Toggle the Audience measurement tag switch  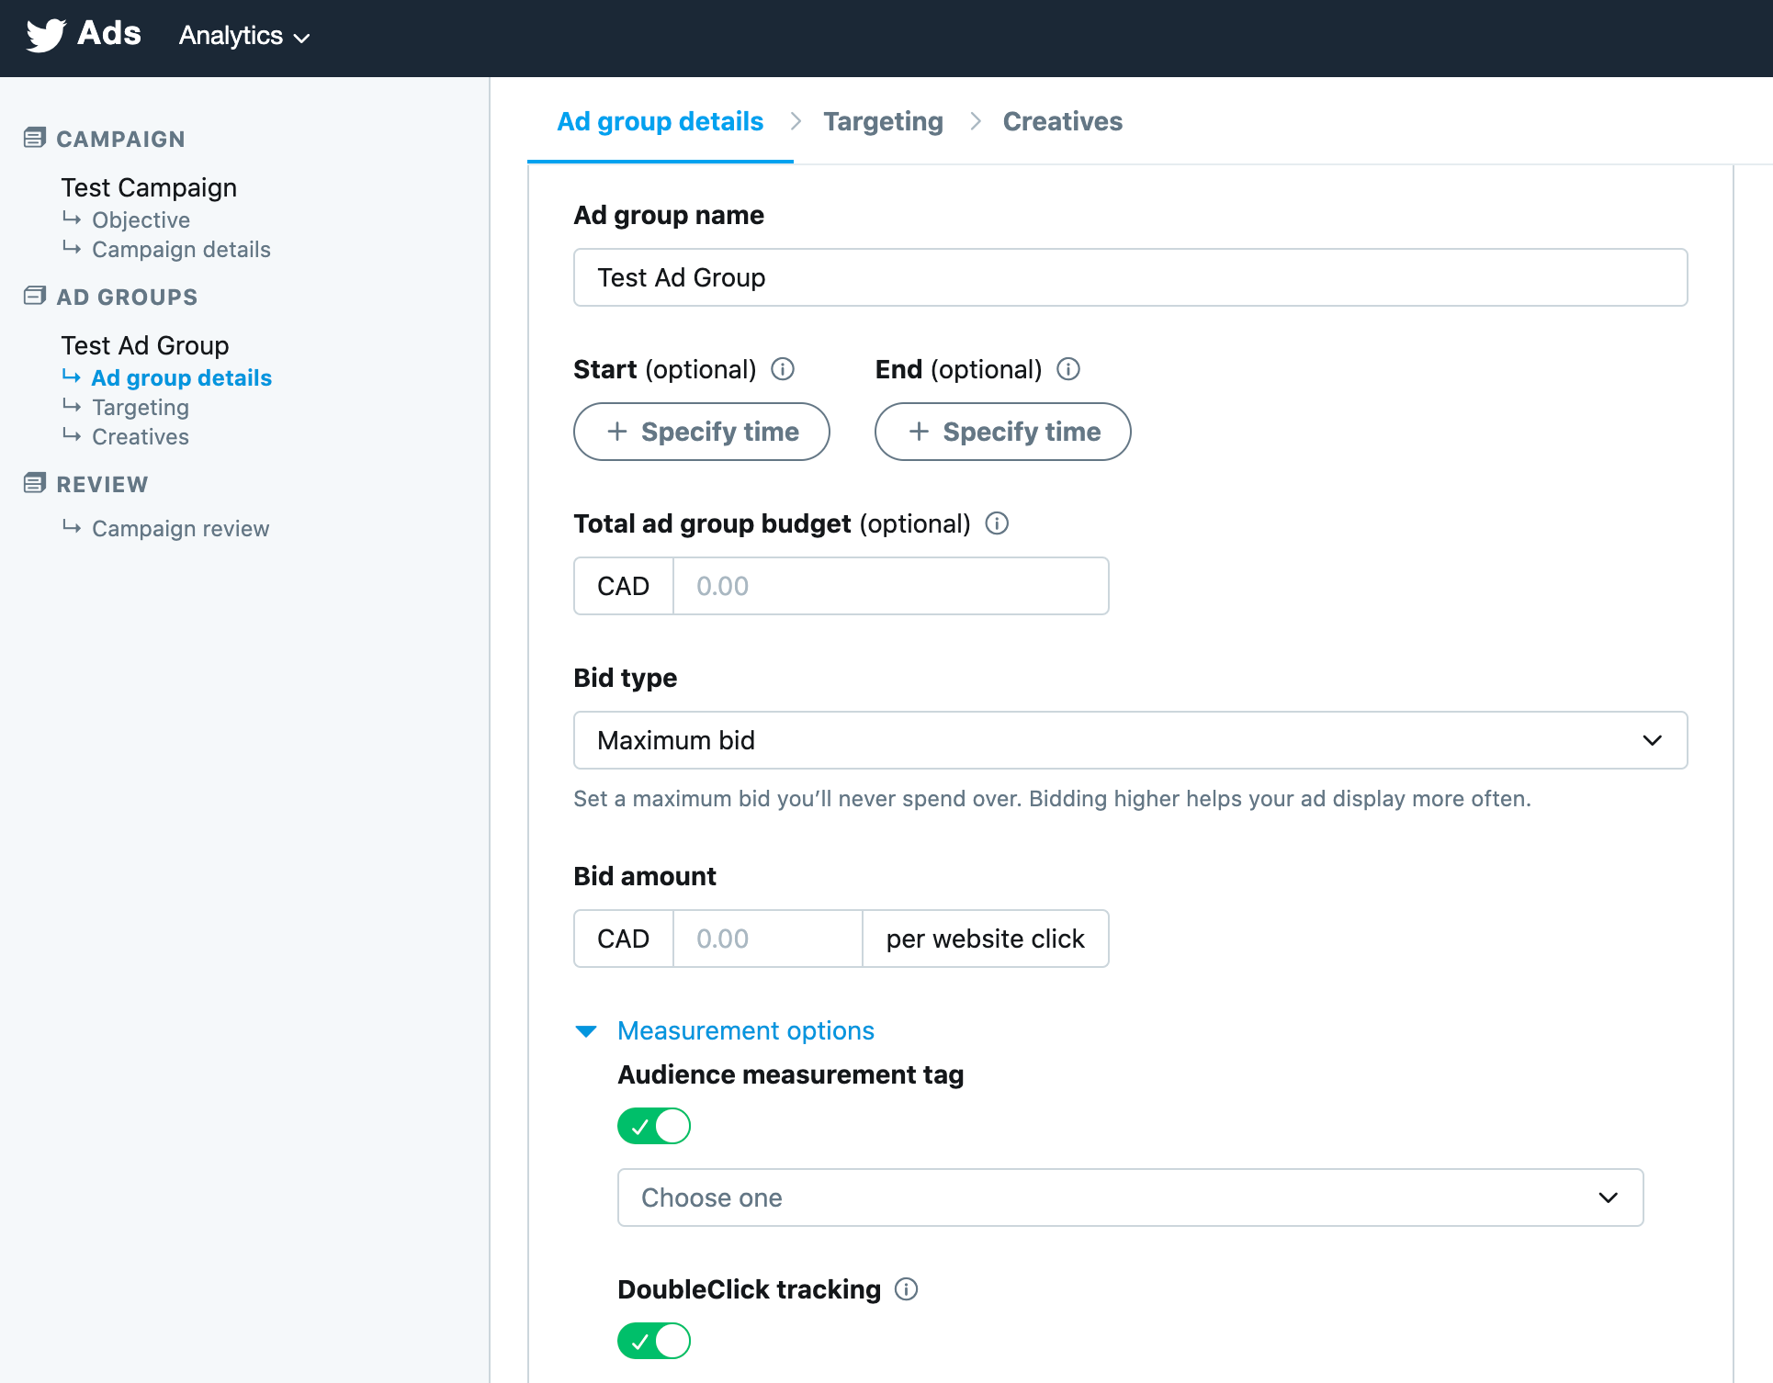[x=653, y=1127]
